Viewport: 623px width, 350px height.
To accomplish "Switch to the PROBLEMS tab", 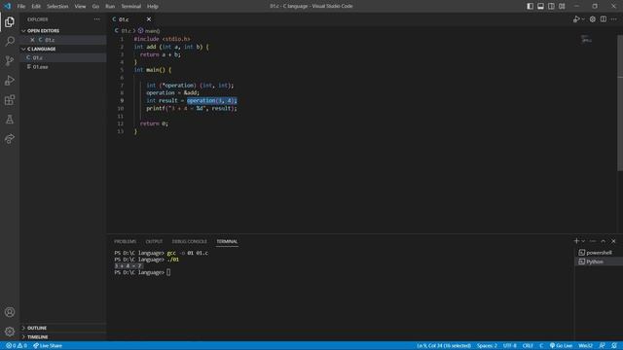I will [x=125, y=241].
